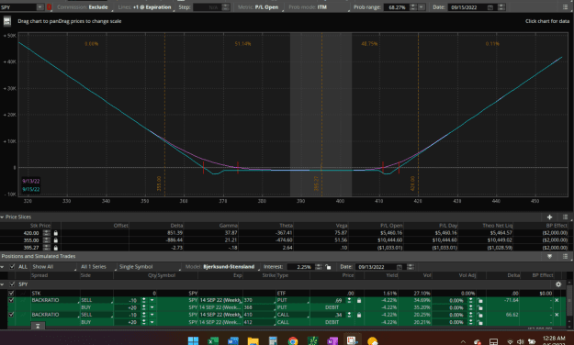Open the PUT type dropdown for 370 strike

point(293,300)
